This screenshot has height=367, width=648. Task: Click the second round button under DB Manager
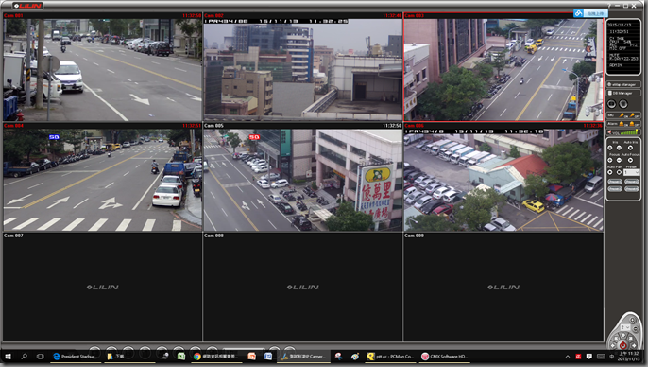623,104
